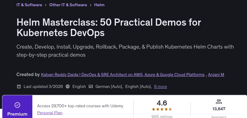Open the Personal Plan link
Screen dimensions: 247x118
click(50, 113)
